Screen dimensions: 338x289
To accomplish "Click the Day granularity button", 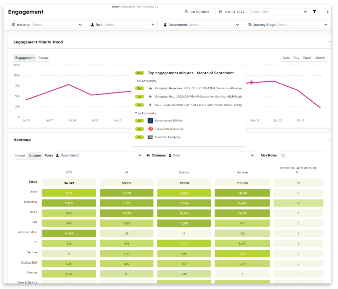I will coord(296,58).
